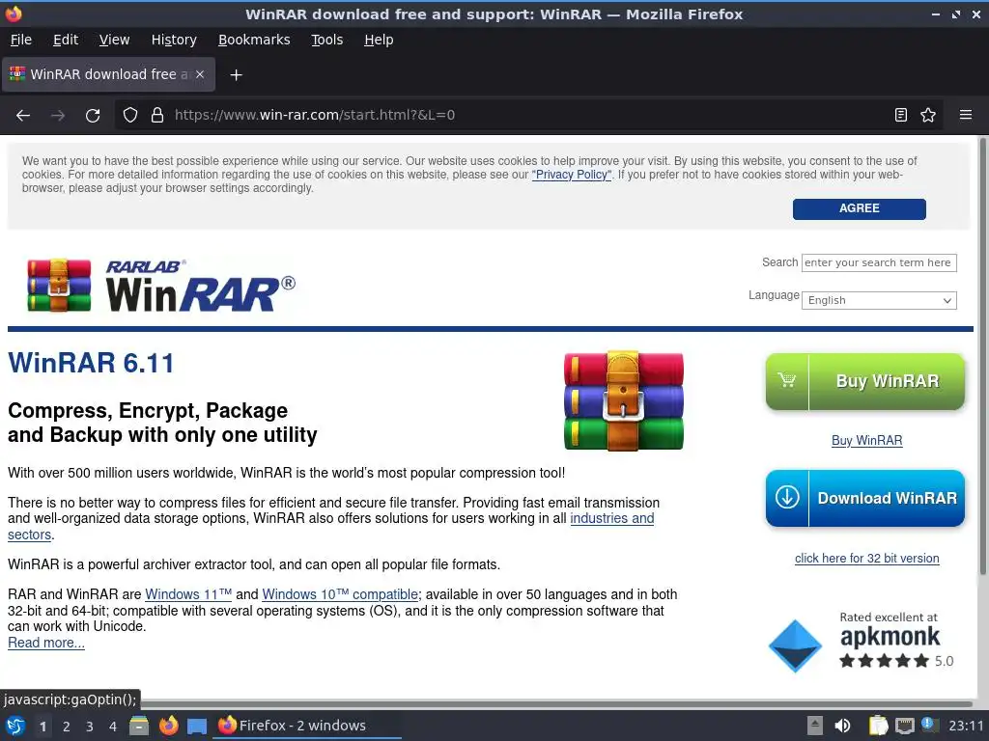Click the Read more link

click(46, 643)
